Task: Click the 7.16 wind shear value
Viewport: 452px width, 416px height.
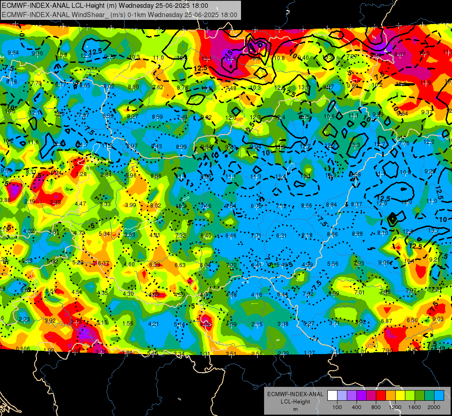Action: pos(206,206)
